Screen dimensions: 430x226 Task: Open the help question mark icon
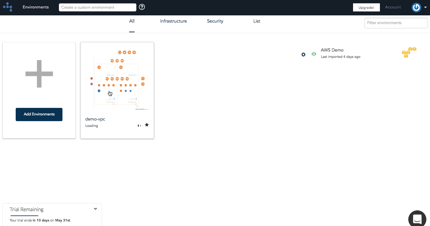tap(142, 7)
